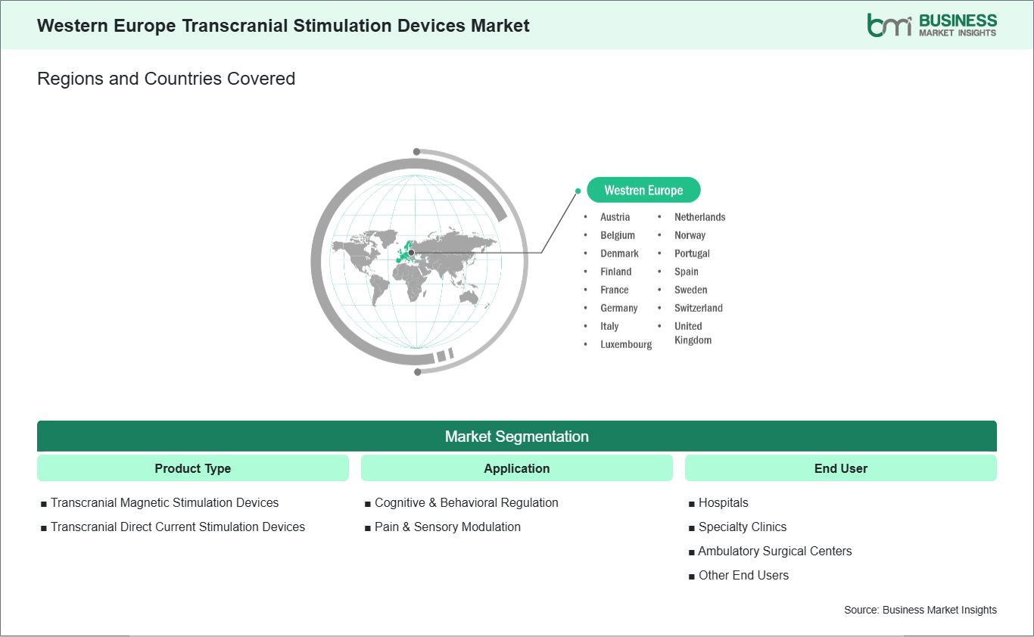Viewport: 1034px width, 637px height.
Task: Click the Market Segmentation header bar
Action: coord(517,437)
